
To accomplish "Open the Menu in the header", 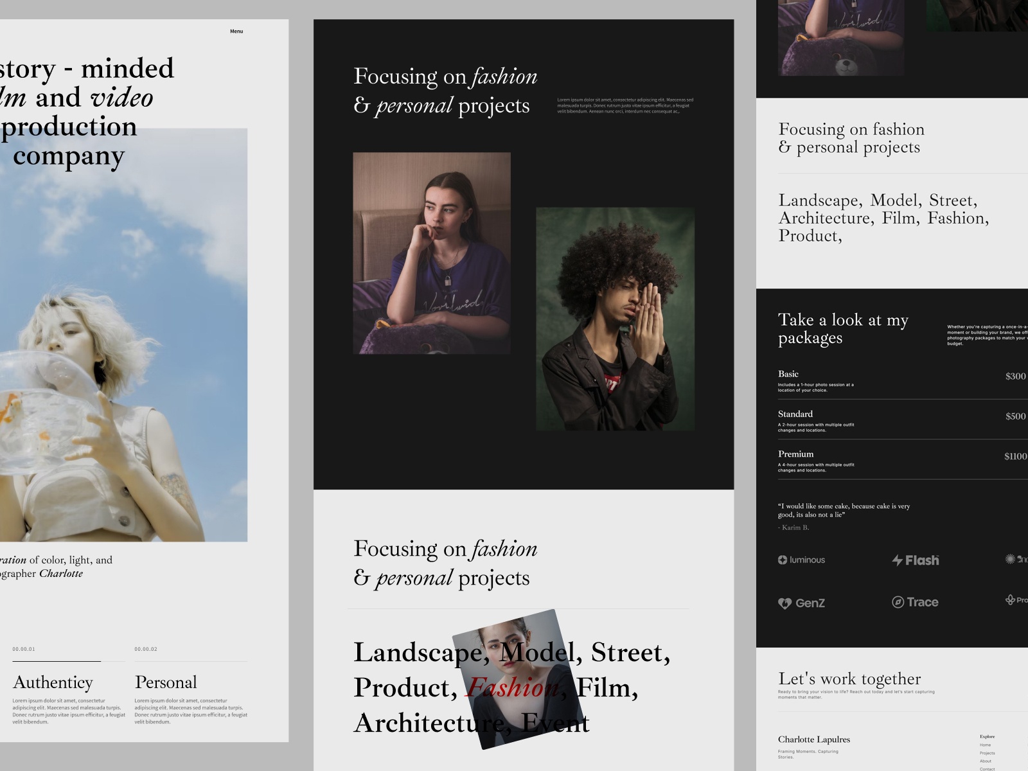I will pyautogui.click(x=236, y=31).
